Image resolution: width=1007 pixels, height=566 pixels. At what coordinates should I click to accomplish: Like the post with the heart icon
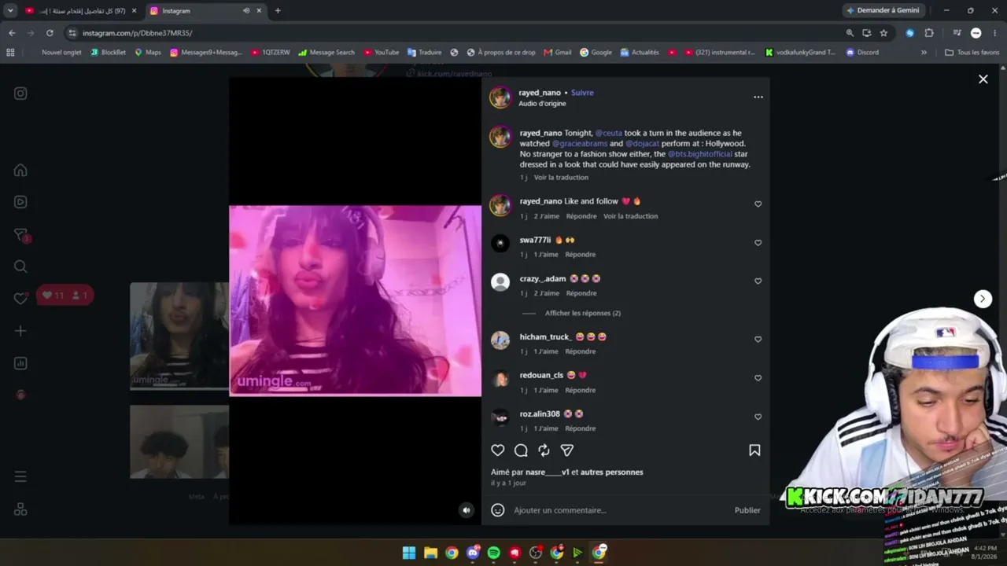[498, 450]
